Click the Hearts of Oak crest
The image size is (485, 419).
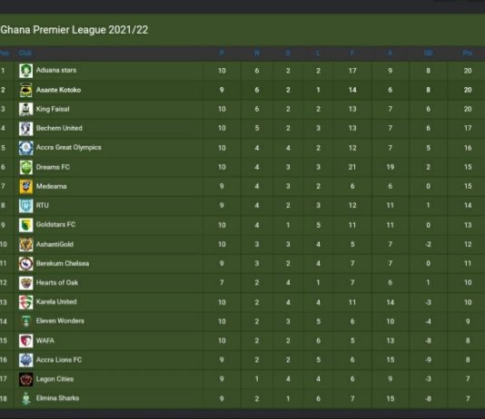coord(26,283)
